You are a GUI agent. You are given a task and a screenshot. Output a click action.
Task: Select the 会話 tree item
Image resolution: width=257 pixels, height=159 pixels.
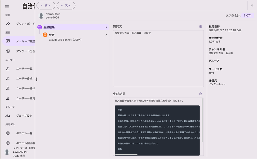point(76,35)
